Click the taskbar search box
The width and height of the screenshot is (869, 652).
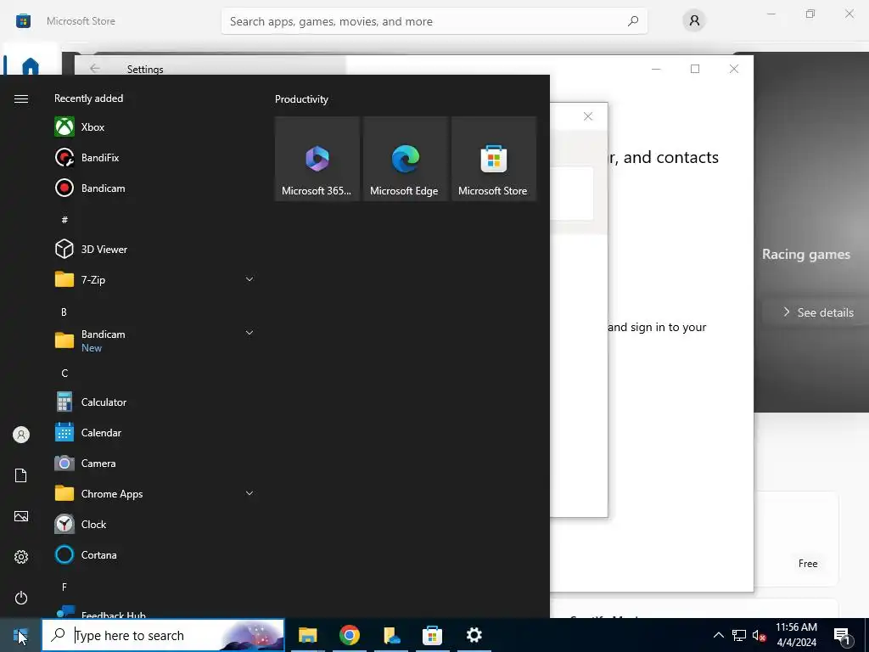click(163, 635)
